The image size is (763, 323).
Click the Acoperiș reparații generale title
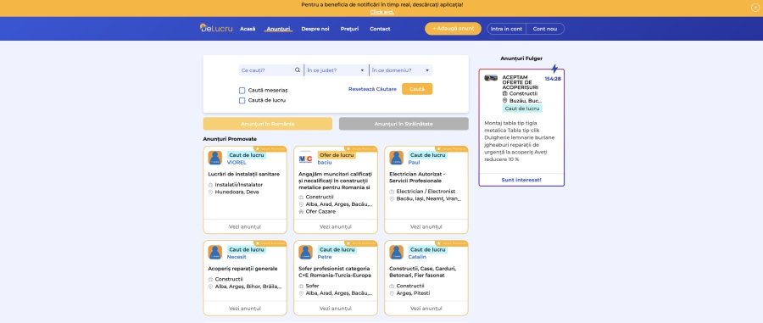click(x=242, y=269)
